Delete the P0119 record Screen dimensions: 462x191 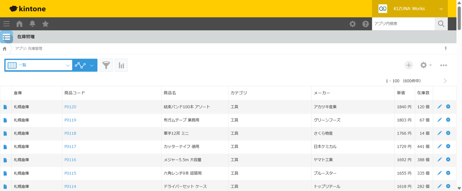pos(448,119)
